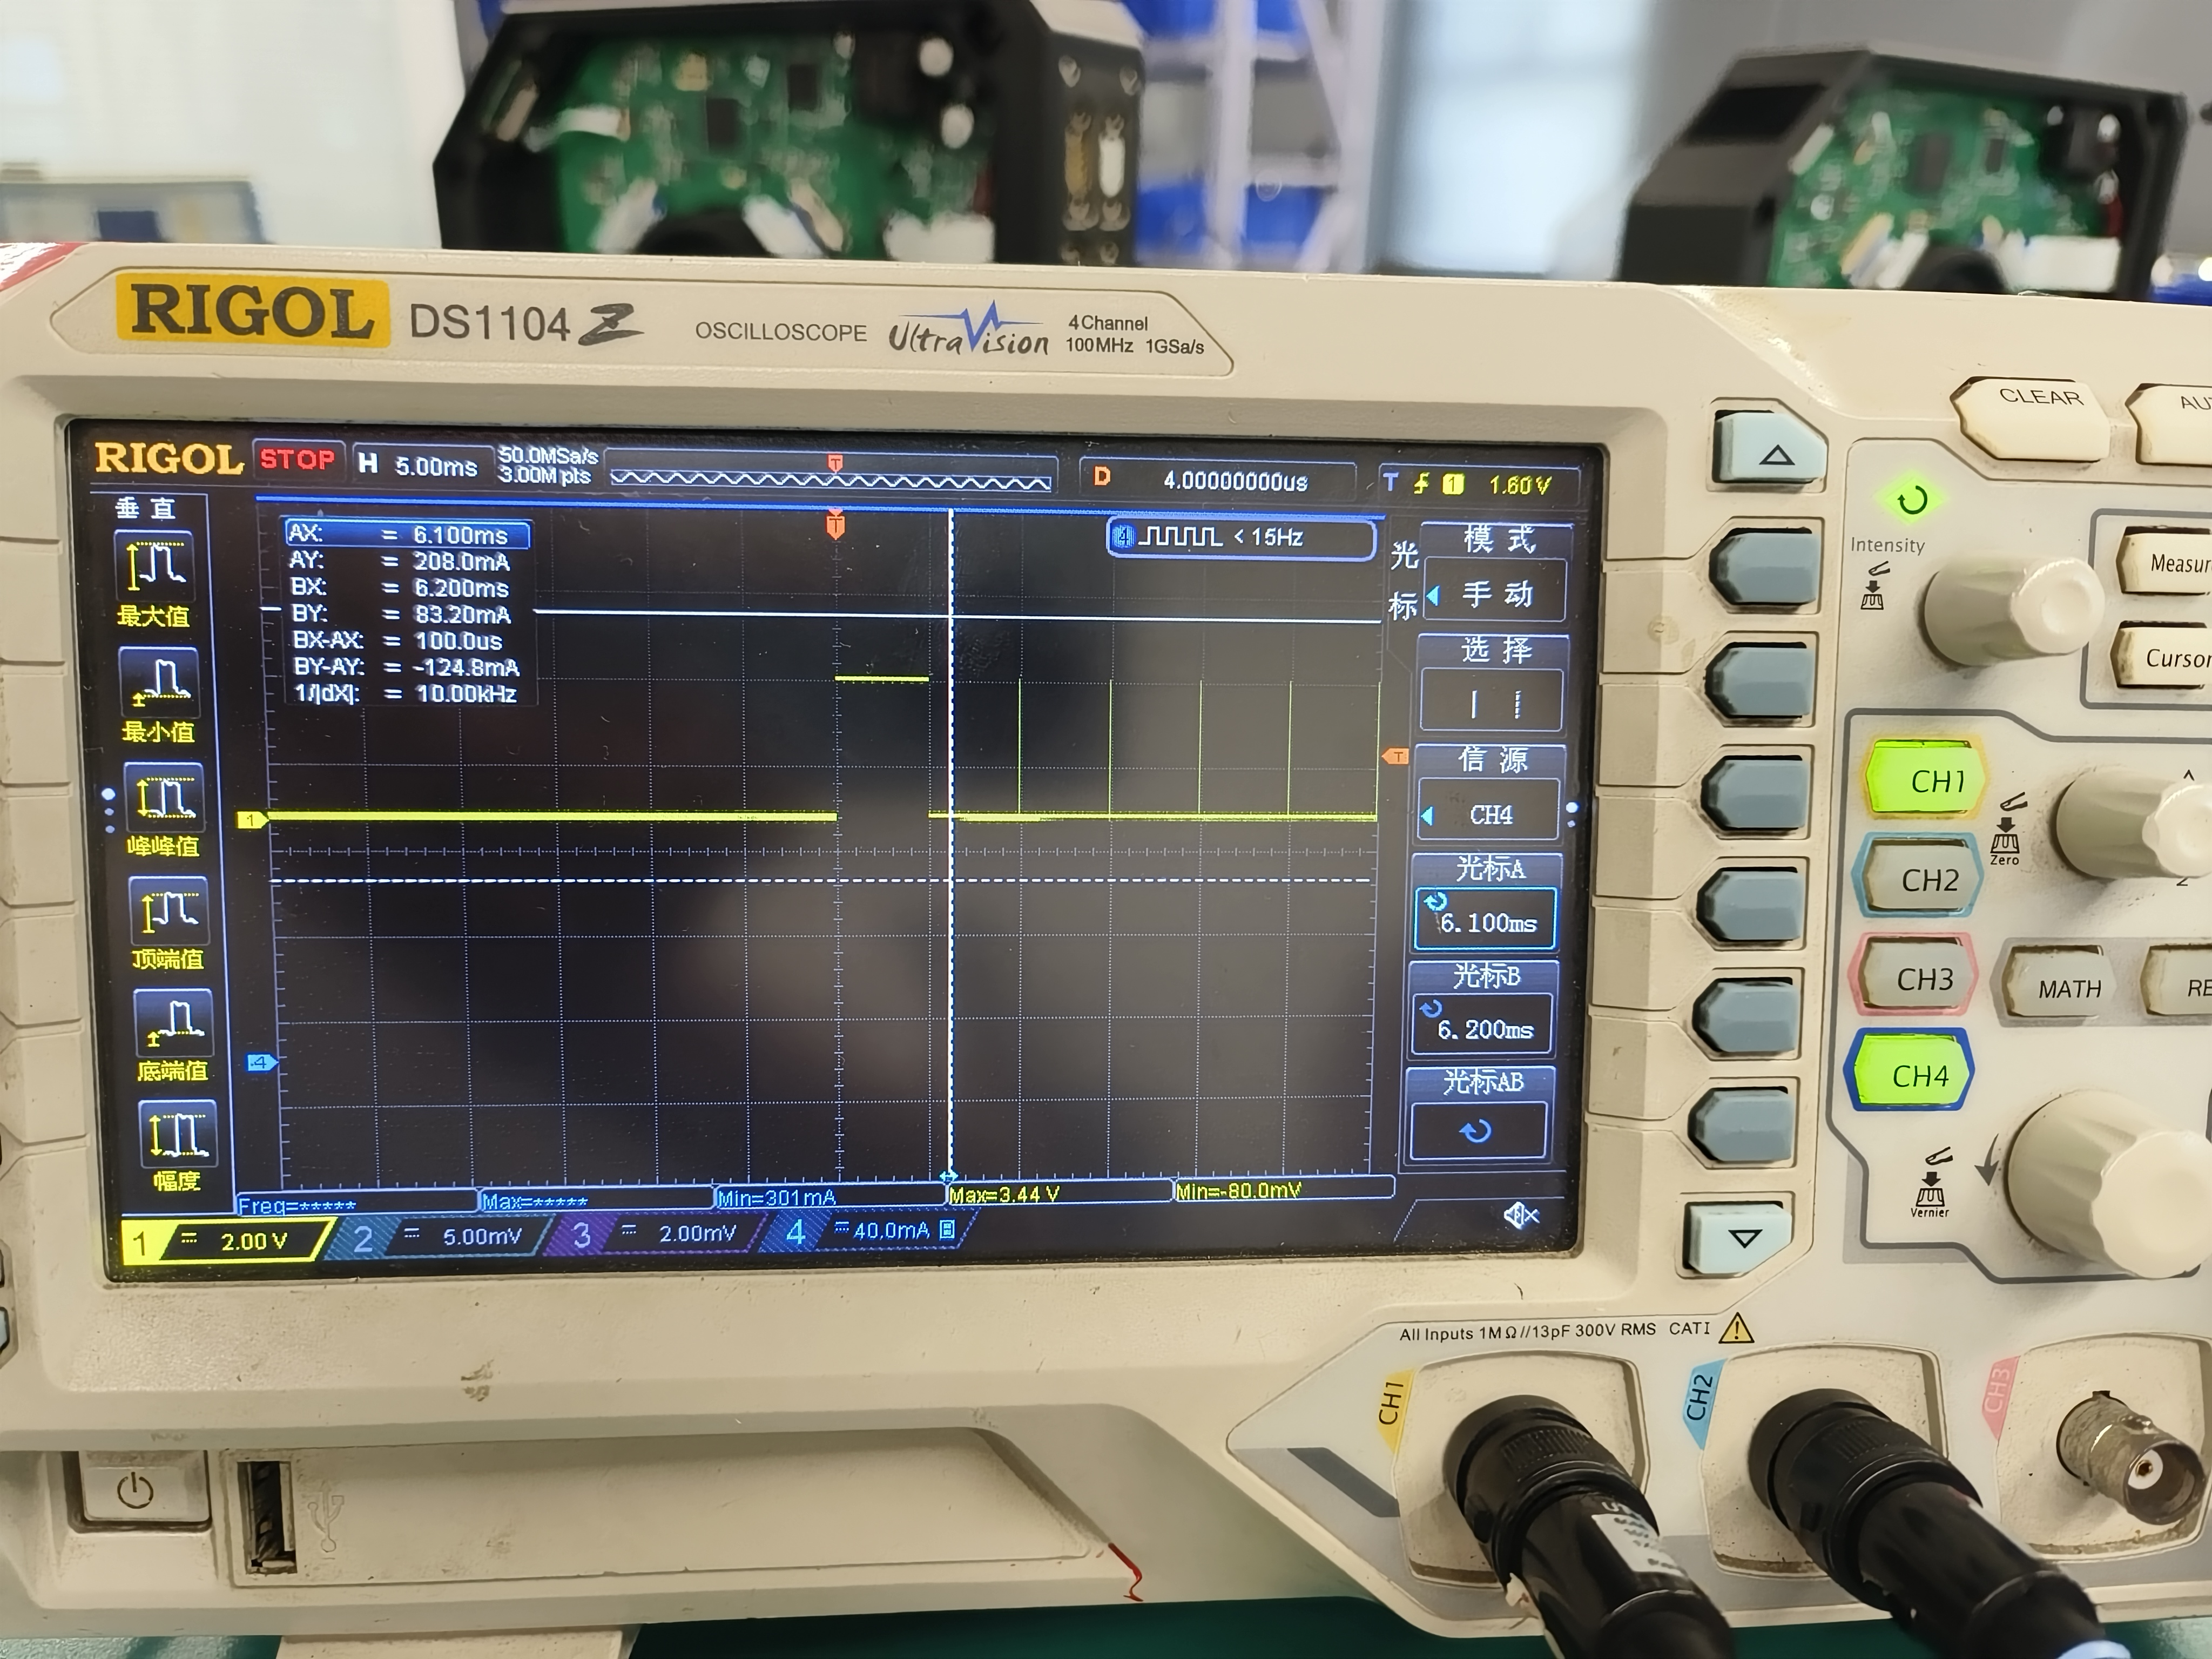This screenshot has height=1659, width=2212.
Task: Click the channel 4 blue ground marker
Action: coord(261,1062)
